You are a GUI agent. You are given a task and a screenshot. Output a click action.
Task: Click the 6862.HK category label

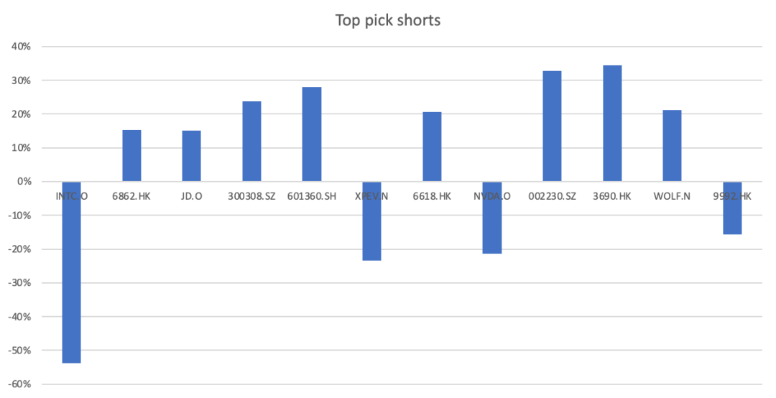click(x=131, y=196)
